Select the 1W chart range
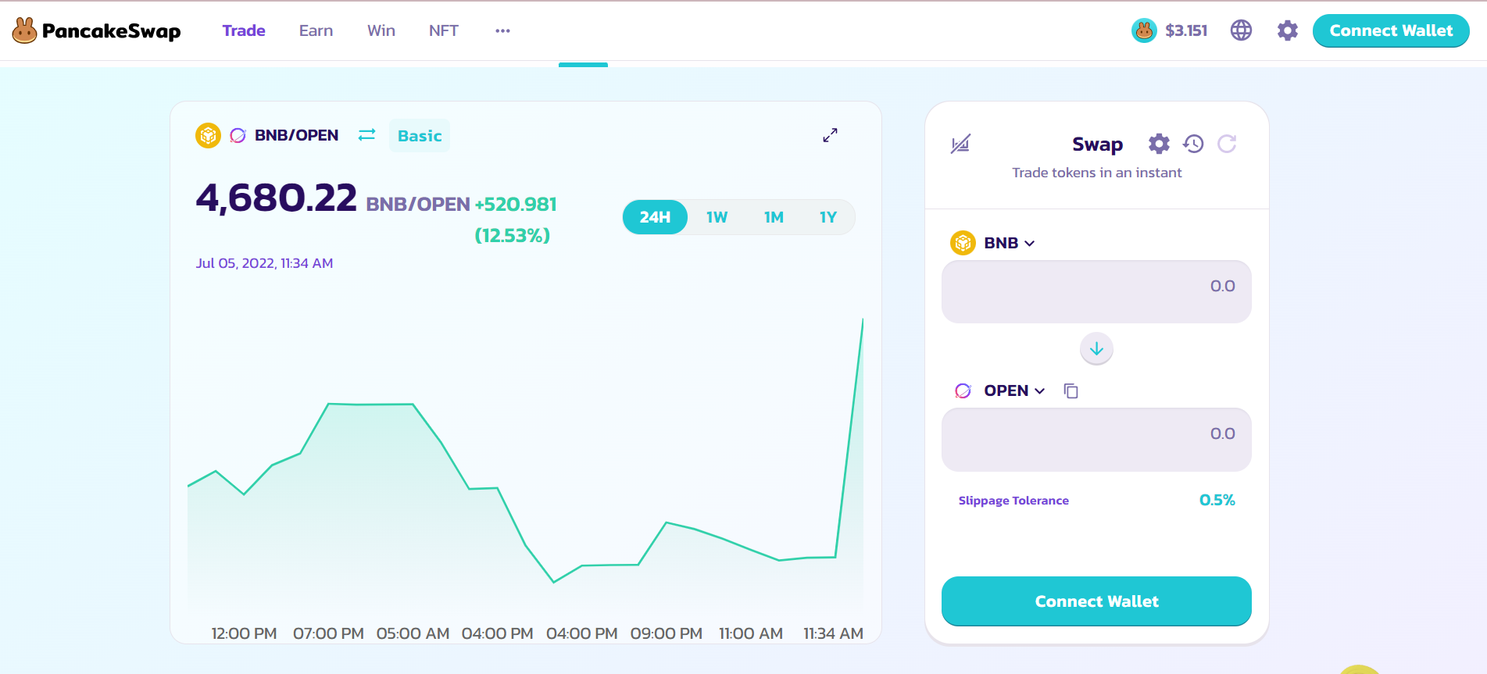The height and width of the screenshot is (674, 1487). [x=717, y=217]
